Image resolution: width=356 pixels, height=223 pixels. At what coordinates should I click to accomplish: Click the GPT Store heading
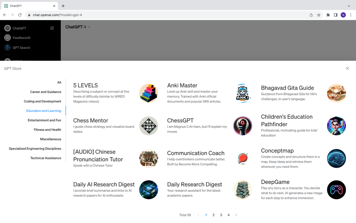point(13,69)
